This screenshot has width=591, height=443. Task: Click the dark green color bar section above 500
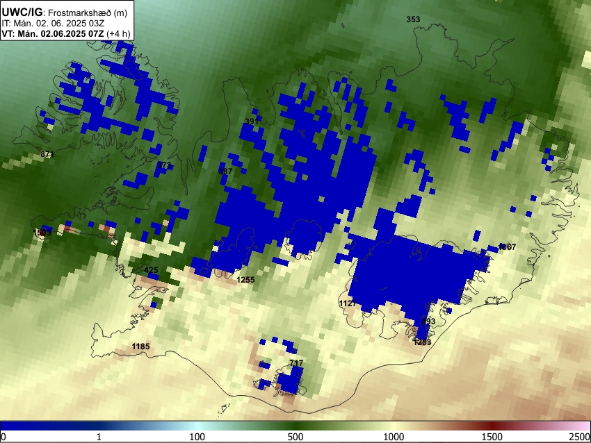click(295, 426)
